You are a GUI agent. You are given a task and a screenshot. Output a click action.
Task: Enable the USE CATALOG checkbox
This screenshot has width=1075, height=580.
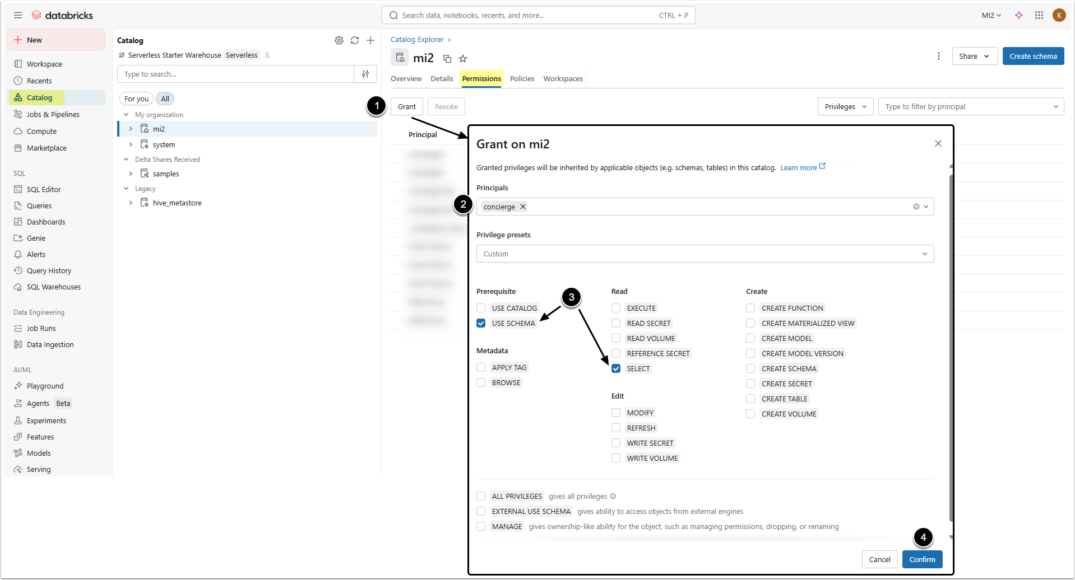[481, 308]
